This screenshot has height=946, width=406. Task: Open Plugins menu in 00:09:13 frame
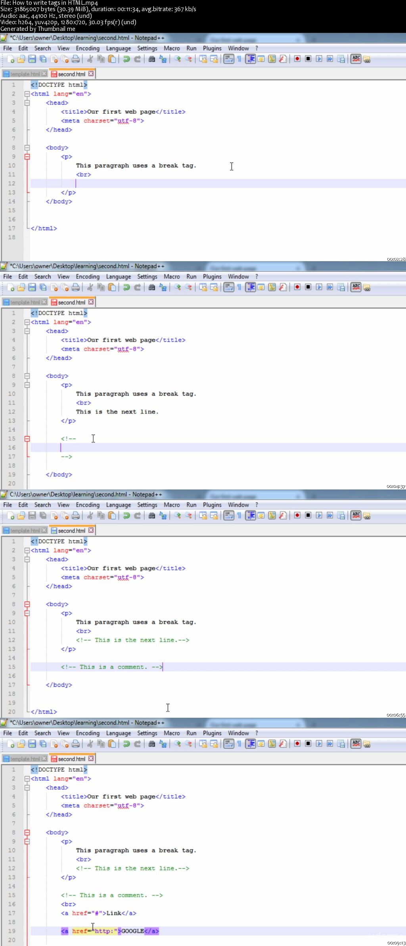212,733
